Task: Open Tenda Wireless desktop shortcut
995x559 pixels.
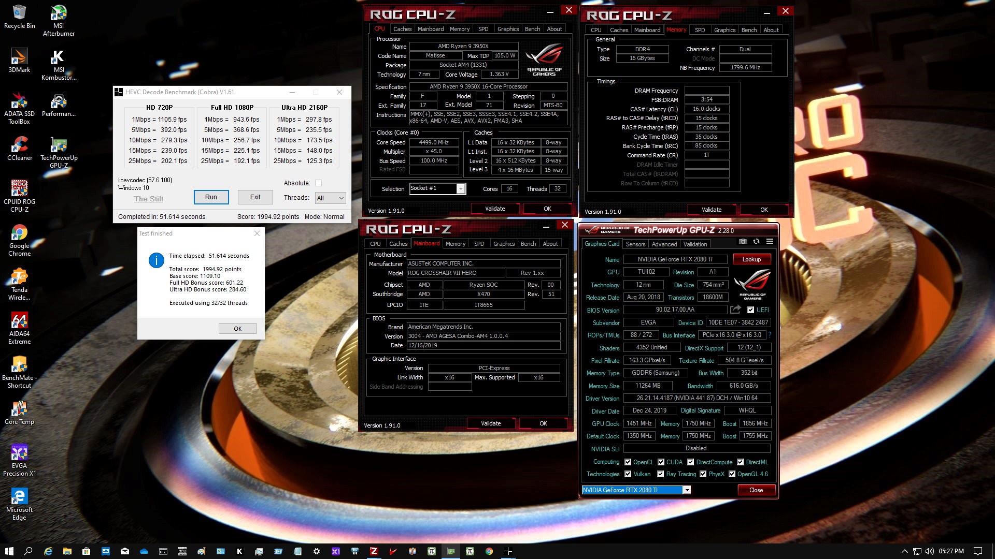Action: pyautogui.click(x=19, y=285)
